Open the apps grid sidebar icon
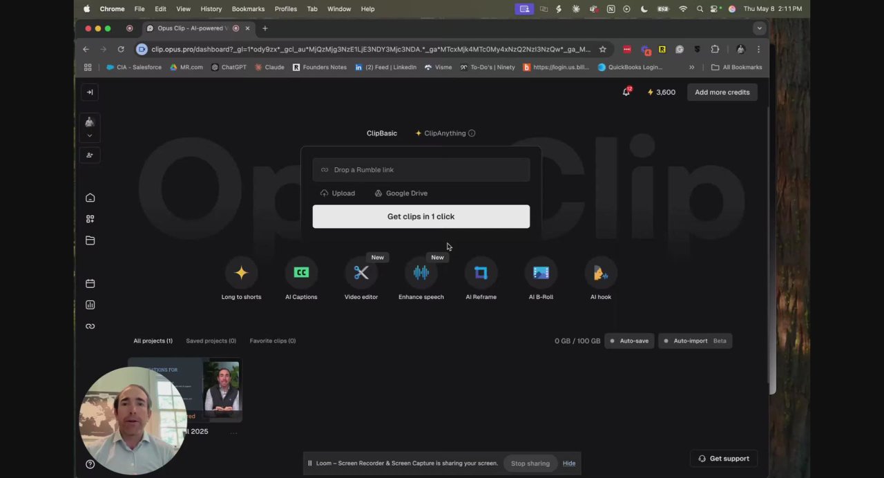 (90, 219)
